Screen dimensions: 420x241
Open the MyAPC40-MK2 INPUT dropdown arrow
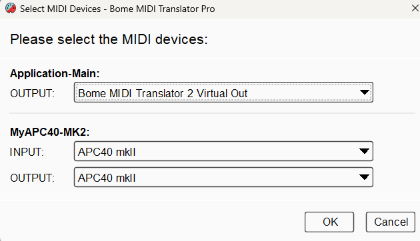coord(364,151)
